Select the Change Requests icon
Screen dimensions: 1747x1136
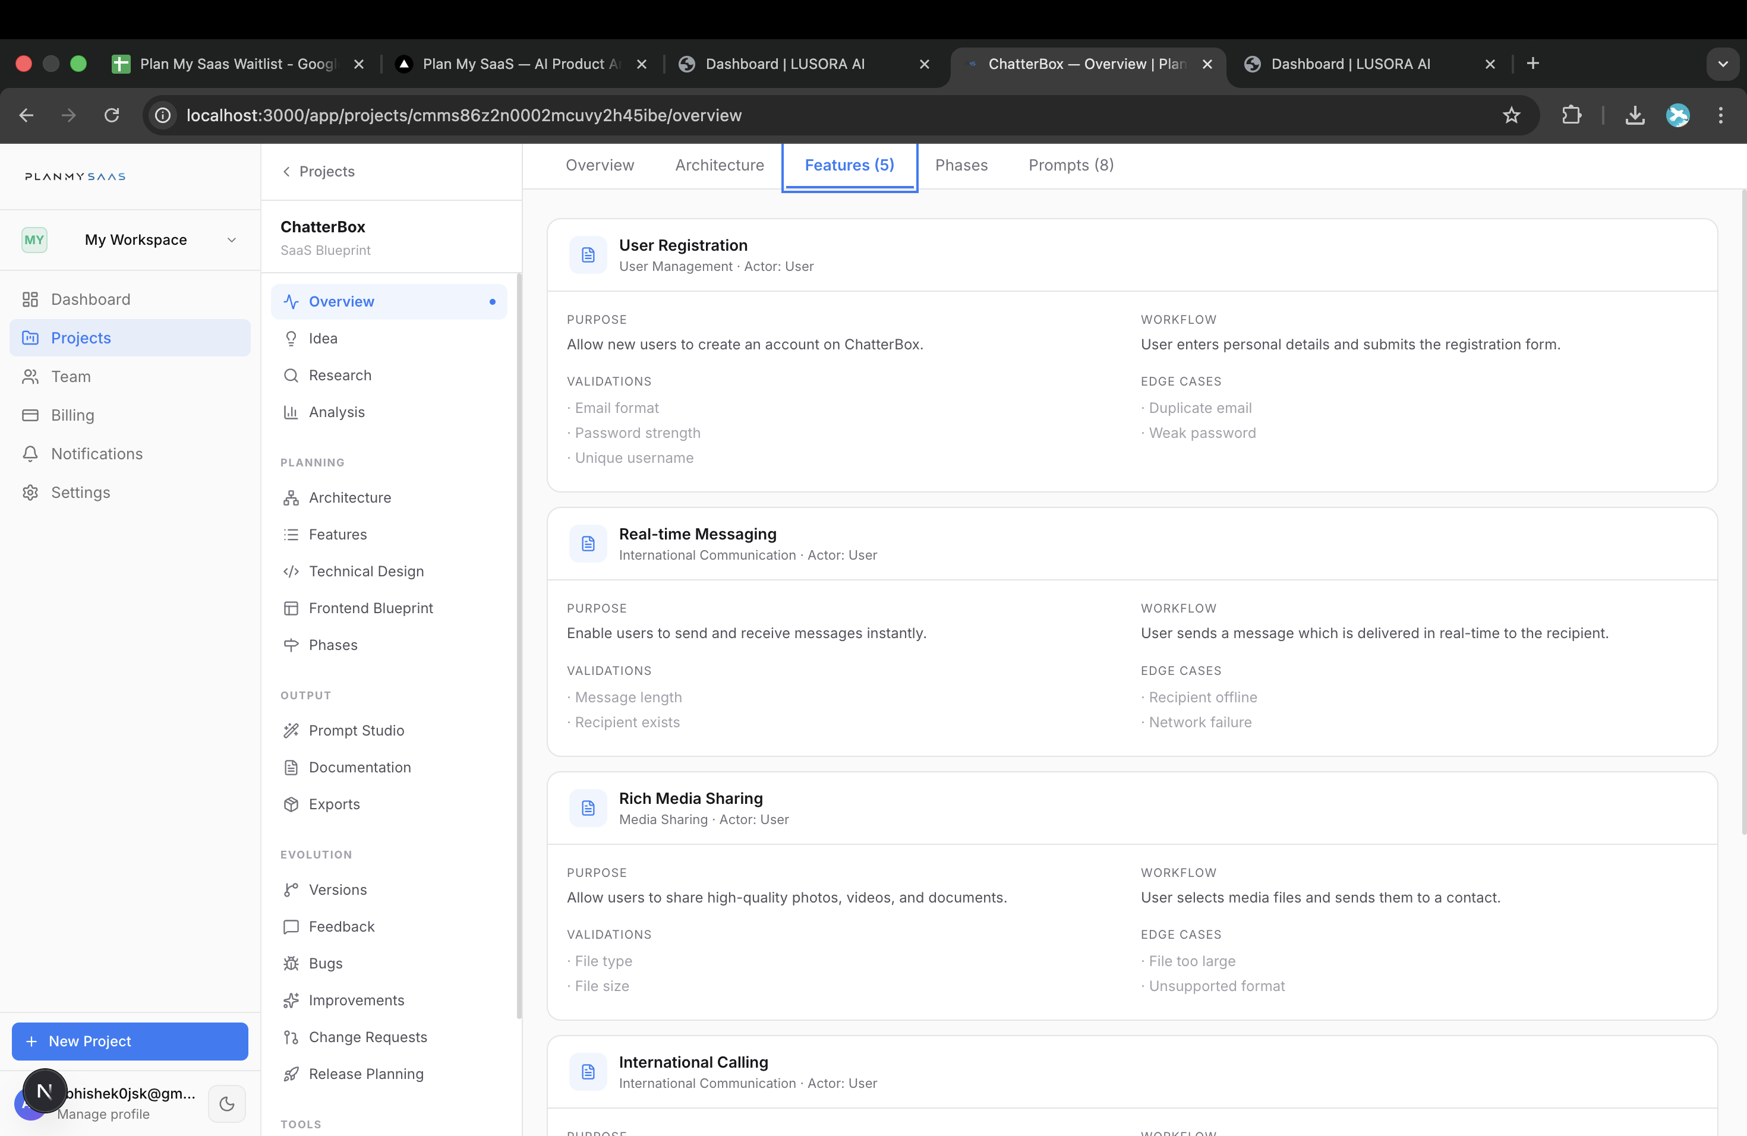(291, 1036)
